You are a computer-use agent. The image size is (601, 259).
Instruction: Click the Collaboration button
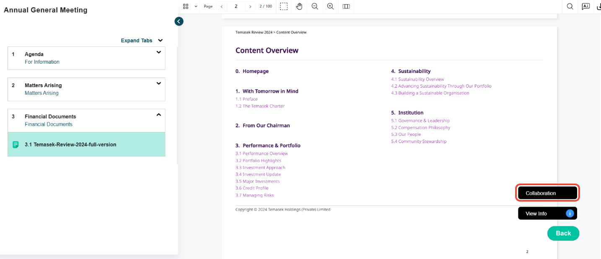pyautogui.click(x=547, y=193)
